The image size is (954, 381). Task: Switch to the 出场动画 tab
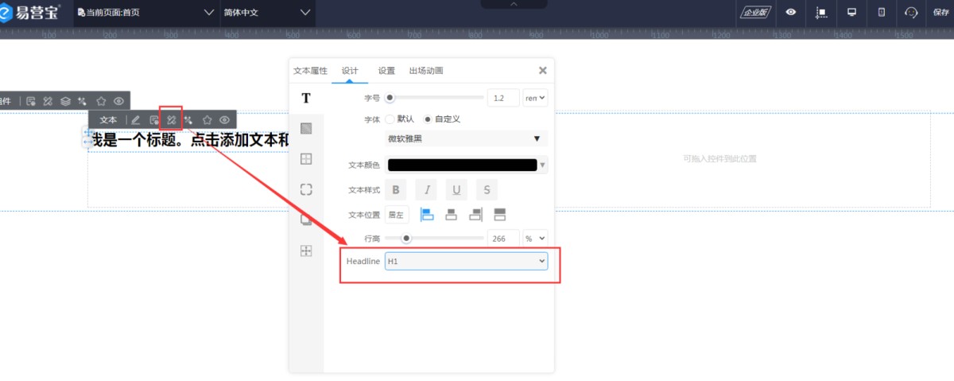pyautogui.click(x=426, y=71)
